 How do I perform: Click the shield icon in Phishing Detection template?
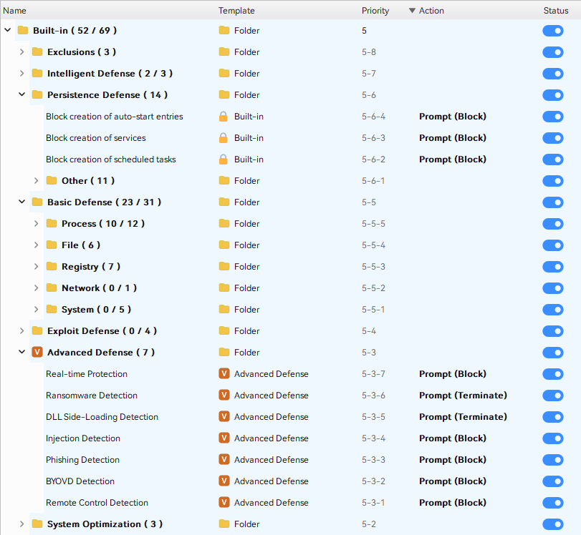[x=224, y=459]
